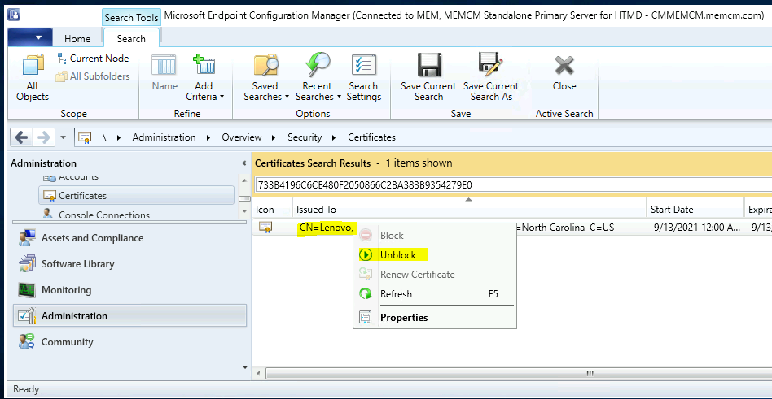Viewport: 772px width, 399px height.
Task: Select the Search ribbon tab
Action: pyautogui.click(x=131, y=38)
